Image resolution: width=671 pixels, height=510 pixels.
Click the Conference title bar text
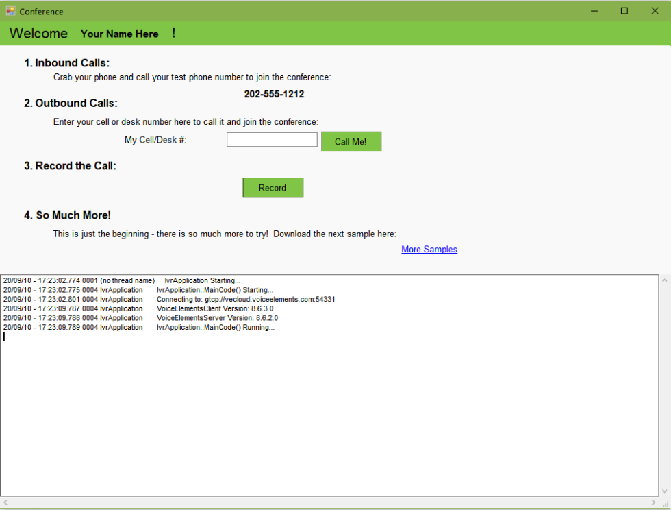41,11
